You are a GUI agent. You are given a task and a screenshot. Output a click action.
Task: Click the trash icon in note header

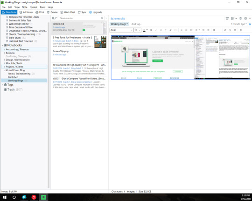pos(241,19)
